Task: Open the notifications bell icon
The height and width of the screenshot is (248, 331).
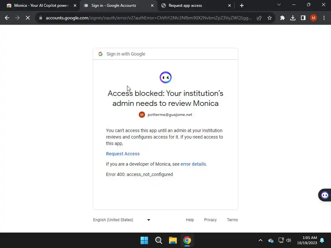Action: (322, 240)
